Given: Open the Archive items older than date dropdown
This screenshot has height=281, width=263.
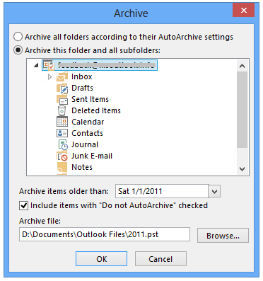Looking at the screenshot, I should click(214, 191).
